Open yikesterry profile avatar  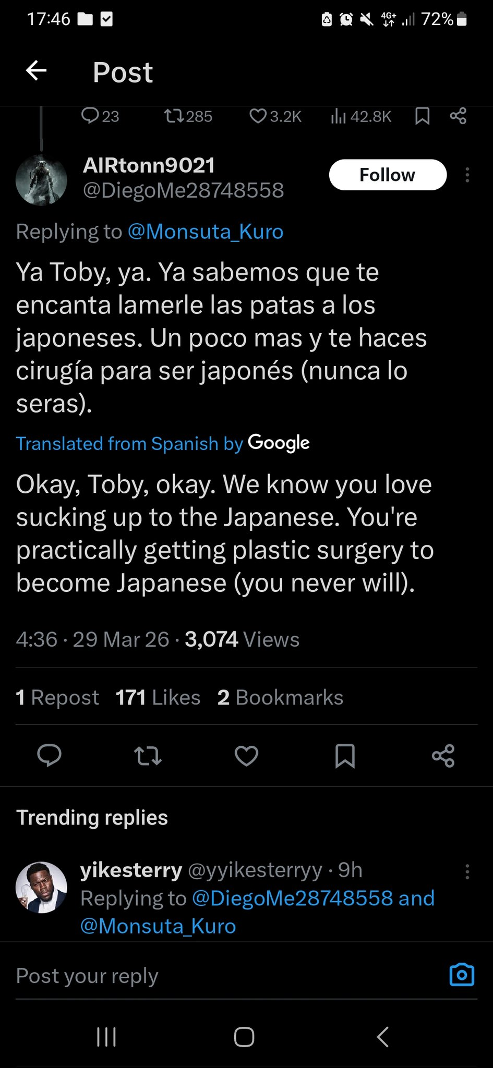(42, 887)
